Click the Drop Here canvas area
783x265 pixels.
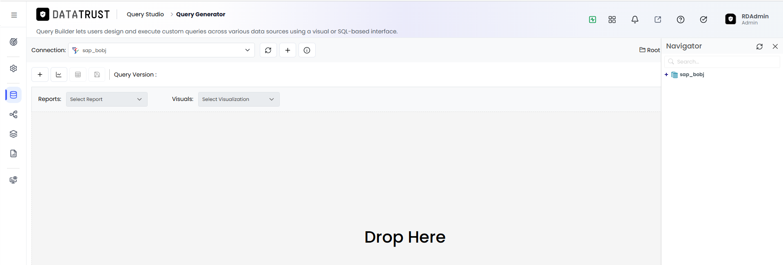click(x=405, y=237)
